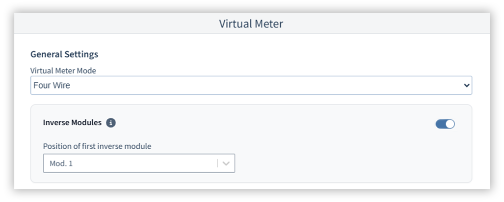Viewport: 504px width, 202px height.
Task: Open the Virtual Meter Mode dropdown
Action: pos(251,85)
